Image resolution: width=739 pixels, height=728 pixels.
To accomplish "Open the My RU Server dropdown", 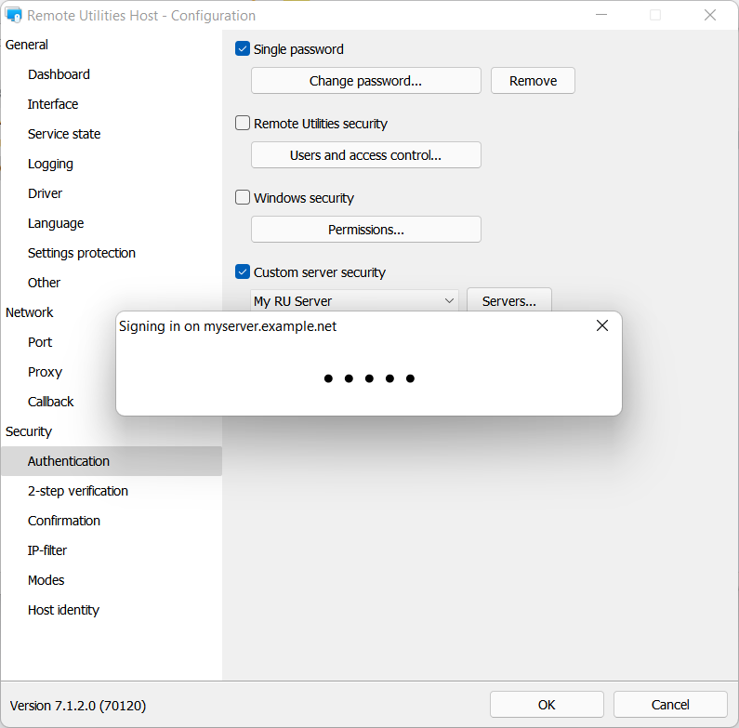I will point(354,301).
